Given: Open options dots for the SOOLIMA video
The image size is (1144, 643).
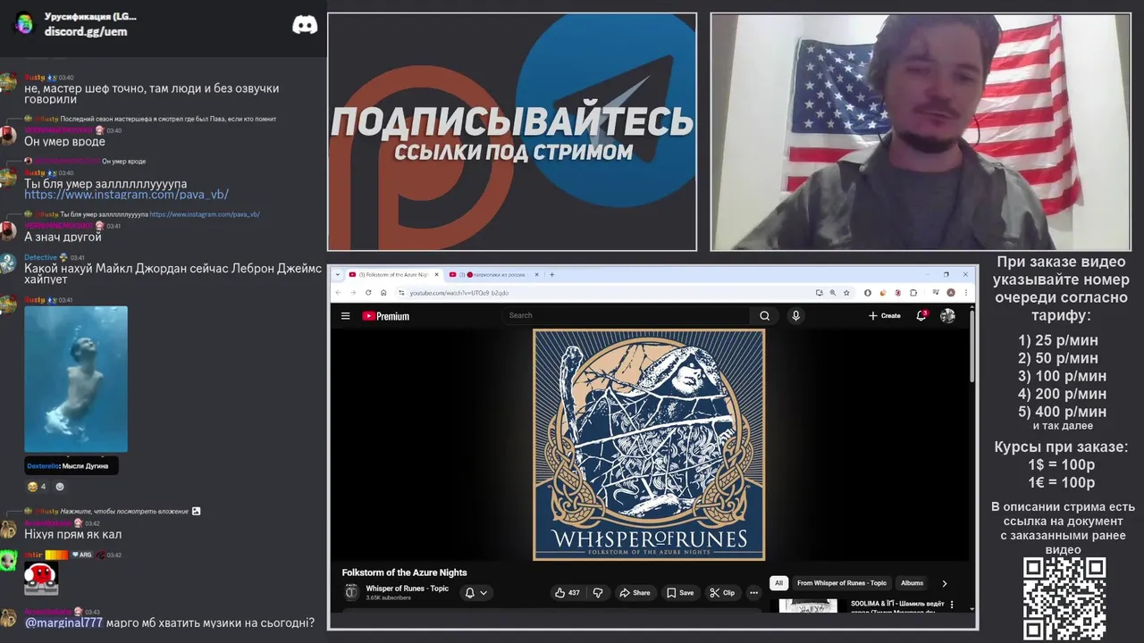Looking at the screenshot, I should point(951,605).
